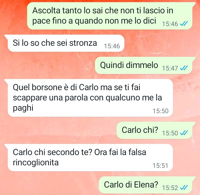Click the 15:50 timestamp next to 'Carlo chi?'
The height and width of the screenshot is (195, 200).
[x=170, y=133]
